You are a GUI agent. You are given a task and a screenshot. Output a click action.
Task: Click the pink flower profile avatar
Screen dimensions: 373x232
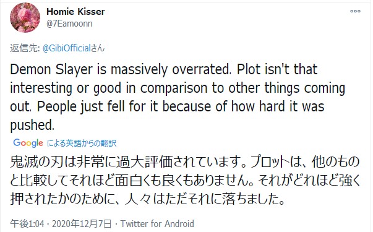pyautogui.click(x=25, y=17)
